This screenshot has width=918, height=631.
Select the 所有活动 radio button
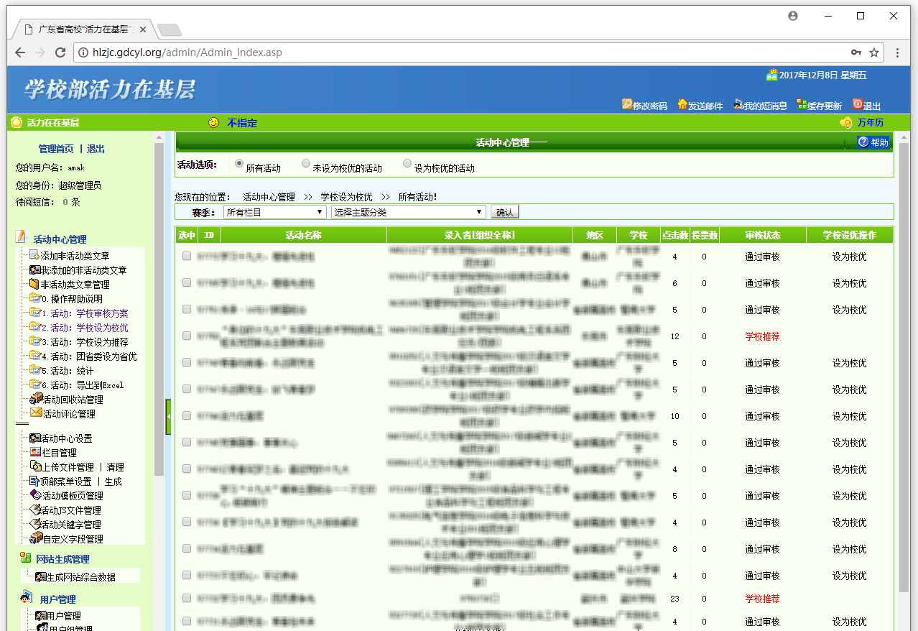(239, 164)
